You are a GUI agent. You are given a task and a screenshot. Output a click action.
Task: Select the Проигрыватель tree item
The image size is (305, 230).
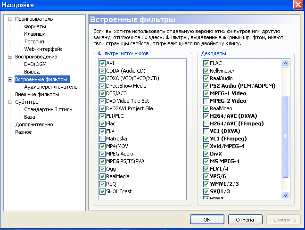(x=34, y=19)
